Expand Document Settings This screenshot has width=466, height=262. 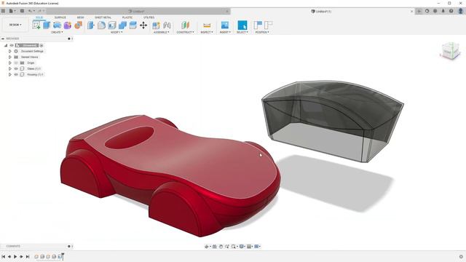pos(9,52)
